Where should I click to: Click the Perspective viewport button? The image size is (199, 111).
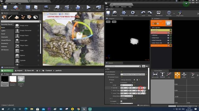pos(52,14)
